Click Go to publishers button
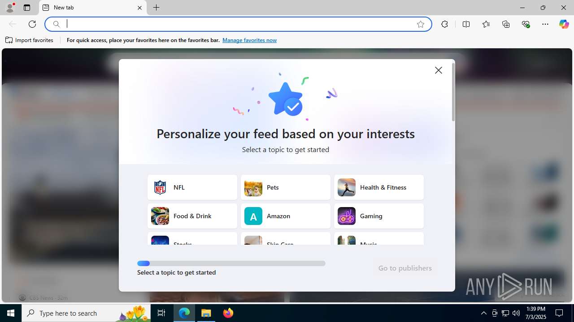The width and height of the screenshot is (574, 322). 405,268
